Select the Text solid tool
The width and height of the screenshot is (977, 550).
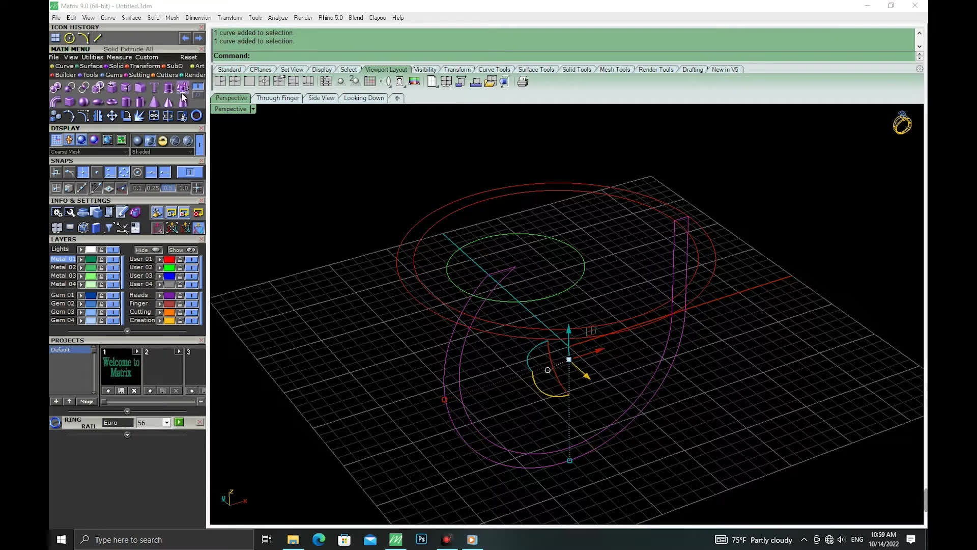pos(154,88)
